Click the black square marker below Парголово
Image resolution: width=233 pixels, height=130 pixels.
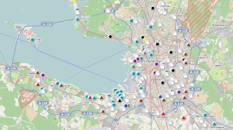[153, 8]
